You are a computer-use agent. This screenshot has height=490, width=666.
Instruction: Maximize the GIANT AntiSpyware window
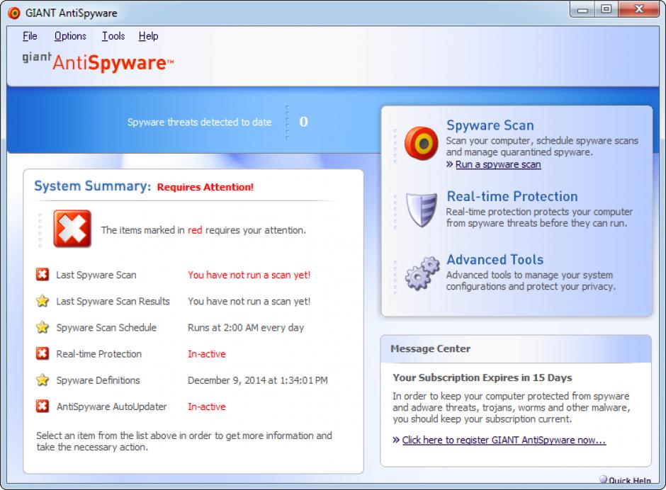coord(606,9)
